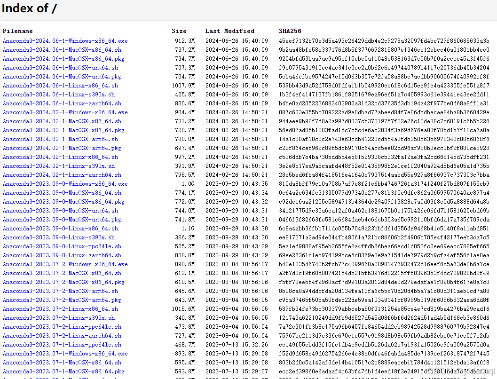Select the 1007.9M size value
The width and height of the screenshot is (497, 379).
pos(183,86)
